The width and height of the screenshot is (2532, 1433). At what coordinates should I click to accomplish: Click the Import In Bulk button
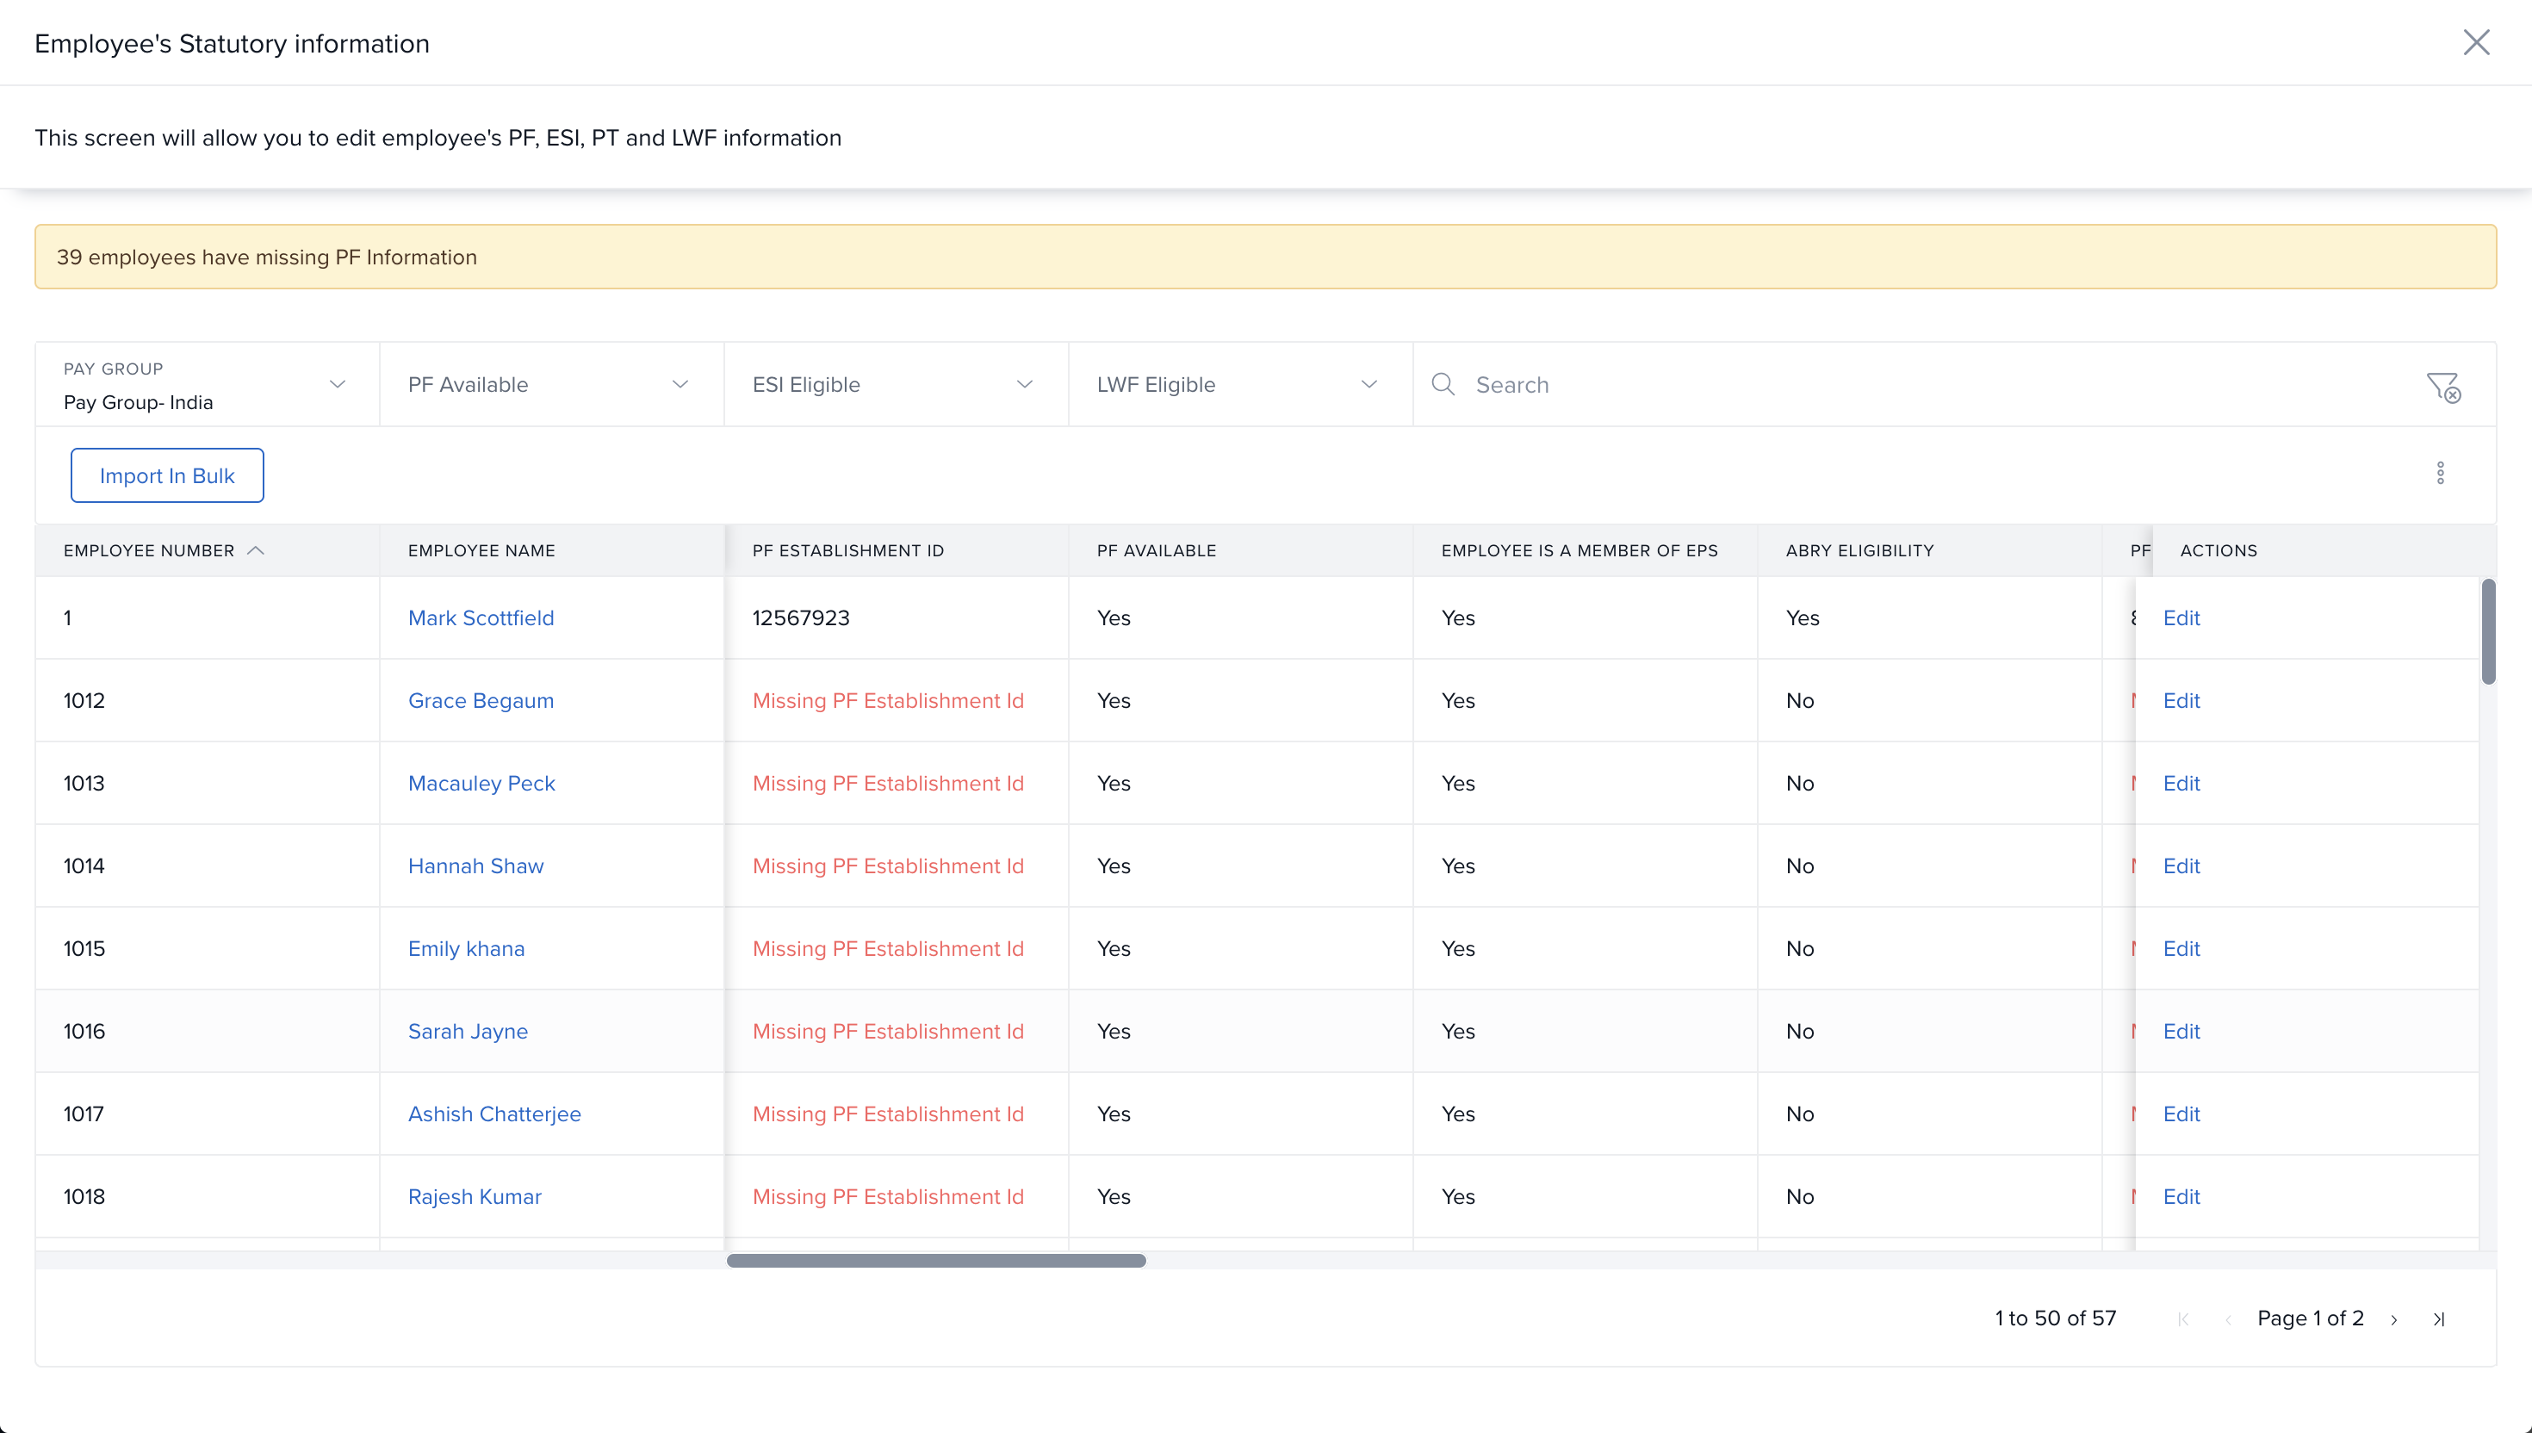pyautogui.click(x=166, y=475)
